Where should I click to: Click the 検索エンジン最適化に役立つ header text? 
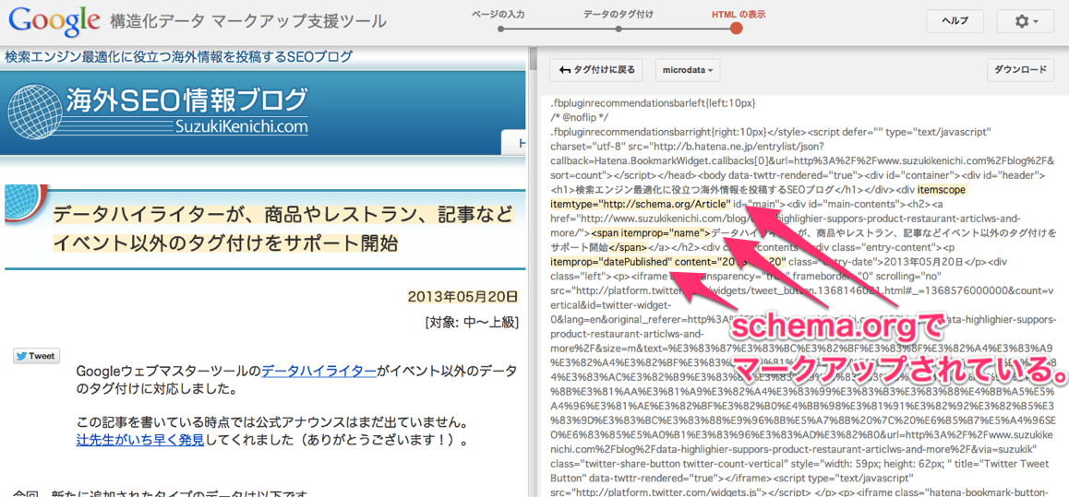[x=178, y=56]
